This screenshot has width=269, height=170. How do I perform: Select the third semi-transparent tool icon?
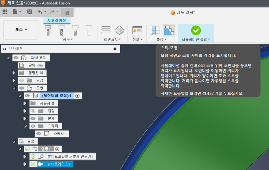point(75,31)
